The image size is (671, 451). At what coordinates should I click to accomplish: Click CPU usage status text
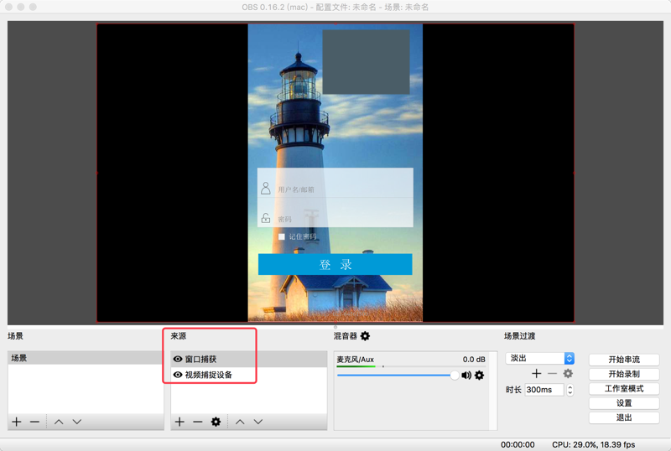coord(594,444)
